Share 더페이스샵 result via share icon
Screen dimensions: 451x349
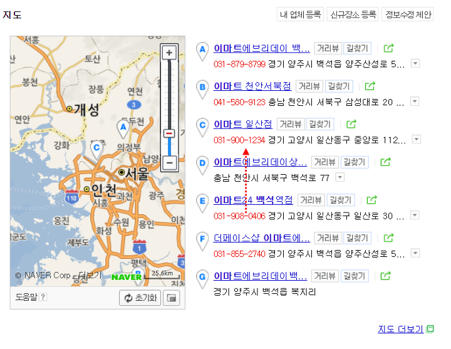(388, 238)
